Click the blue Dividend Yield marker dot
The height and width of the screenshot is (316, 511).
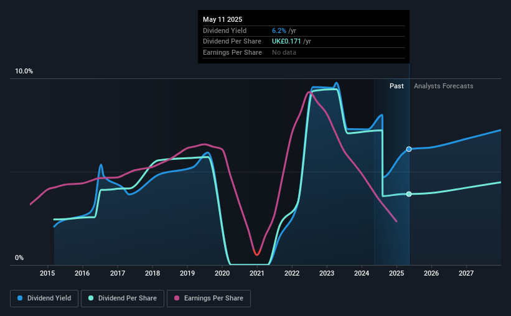click(x=409, y=149)
